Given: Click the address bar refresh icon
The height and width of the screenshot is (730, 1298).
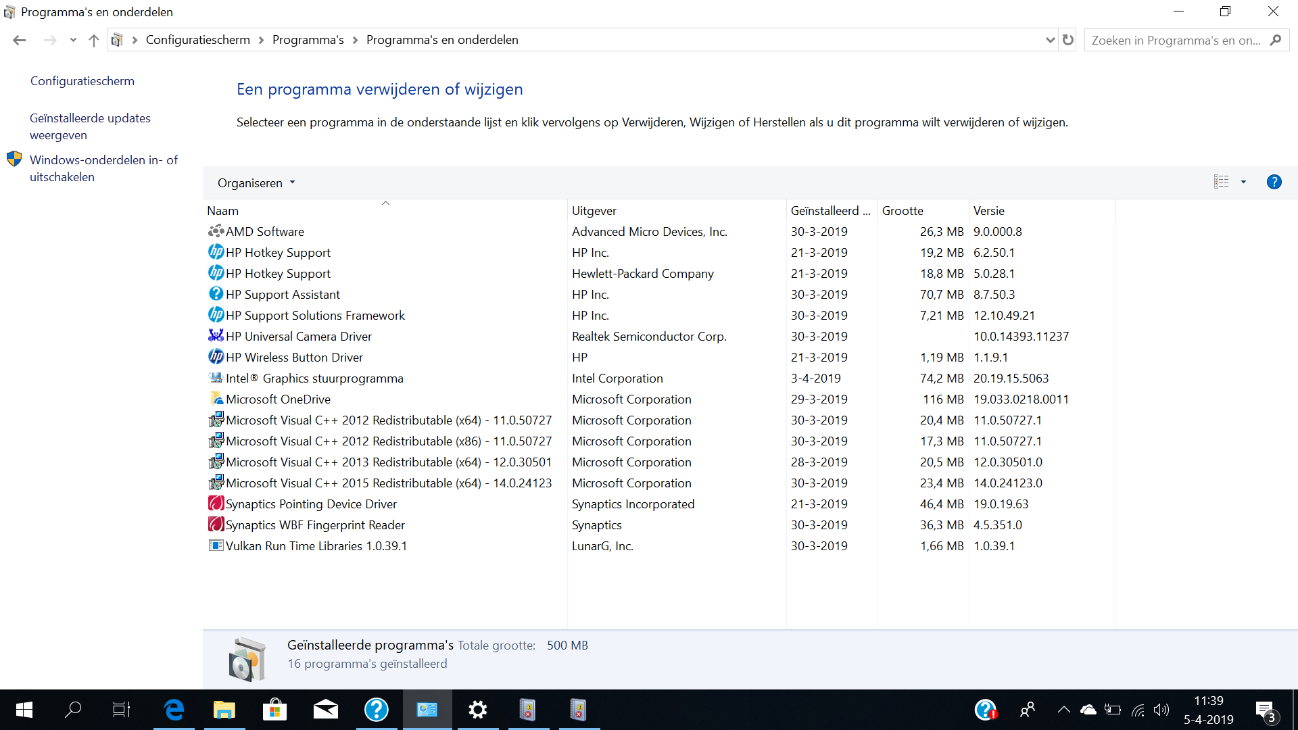Looking at the screenshot, I should pos(1068,40).
